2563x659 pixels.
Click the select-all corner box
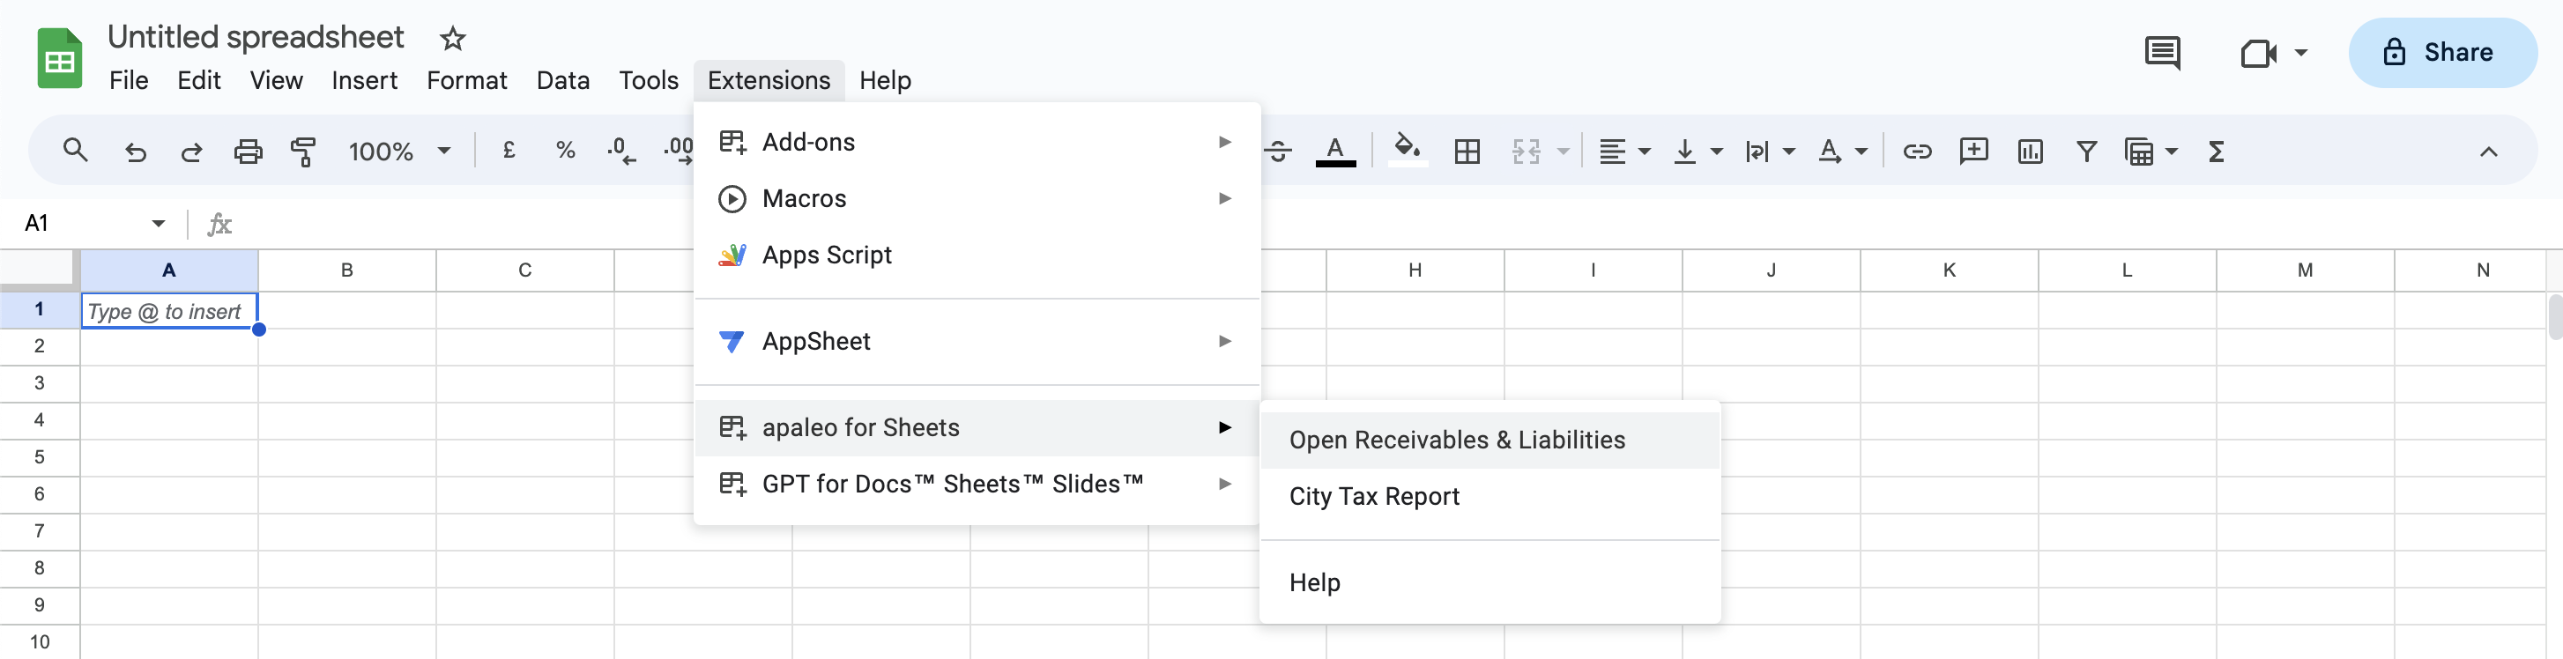click(38, 269)
